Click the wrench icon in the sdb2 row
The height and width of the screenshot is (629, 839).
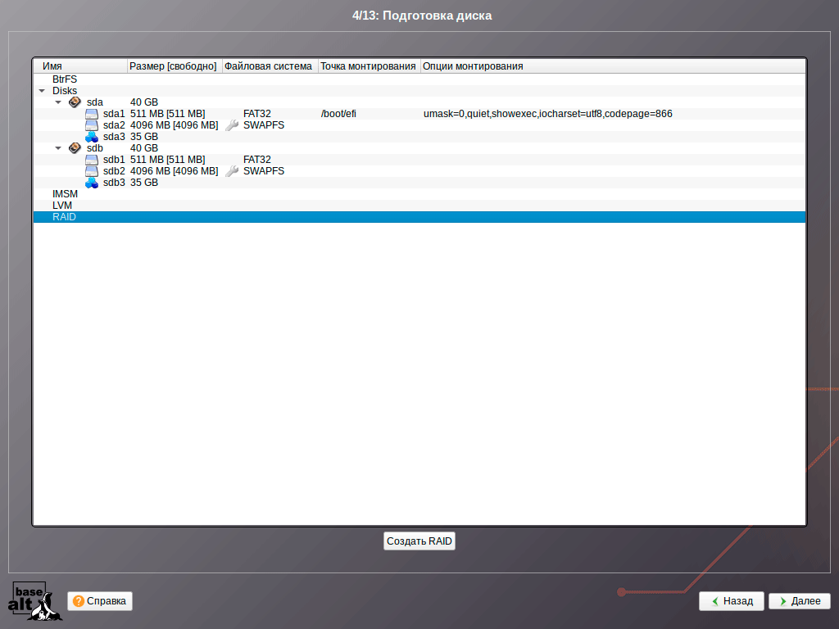click(232, 171)
